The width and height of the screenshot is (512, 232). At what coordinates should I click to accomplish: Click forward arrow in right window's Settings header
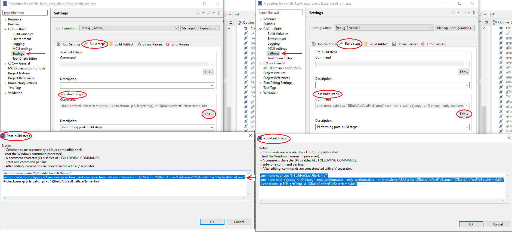464,13
